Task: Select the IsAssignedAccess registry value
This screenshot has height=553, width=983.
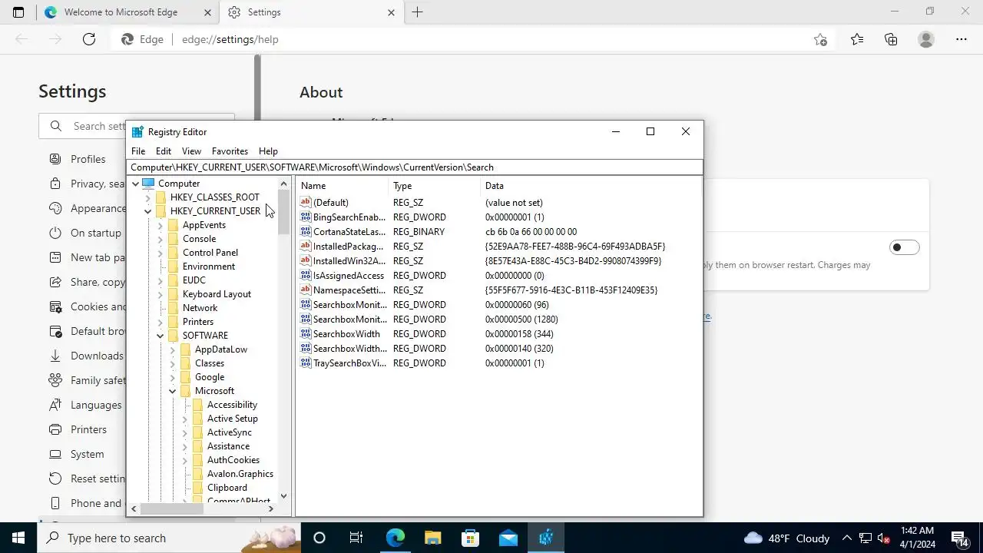Action: 348,276
